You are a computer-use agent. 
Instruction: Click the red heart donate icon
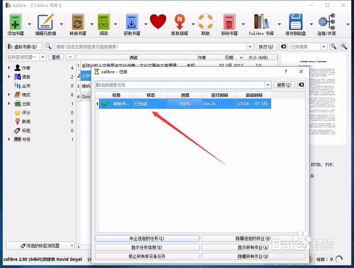[x=158, y=22]
